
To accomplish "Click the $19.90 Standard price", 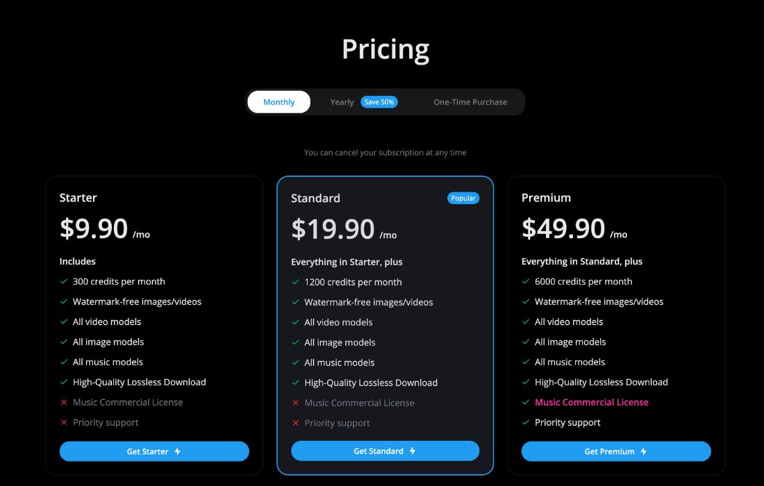I will (333, 229).
